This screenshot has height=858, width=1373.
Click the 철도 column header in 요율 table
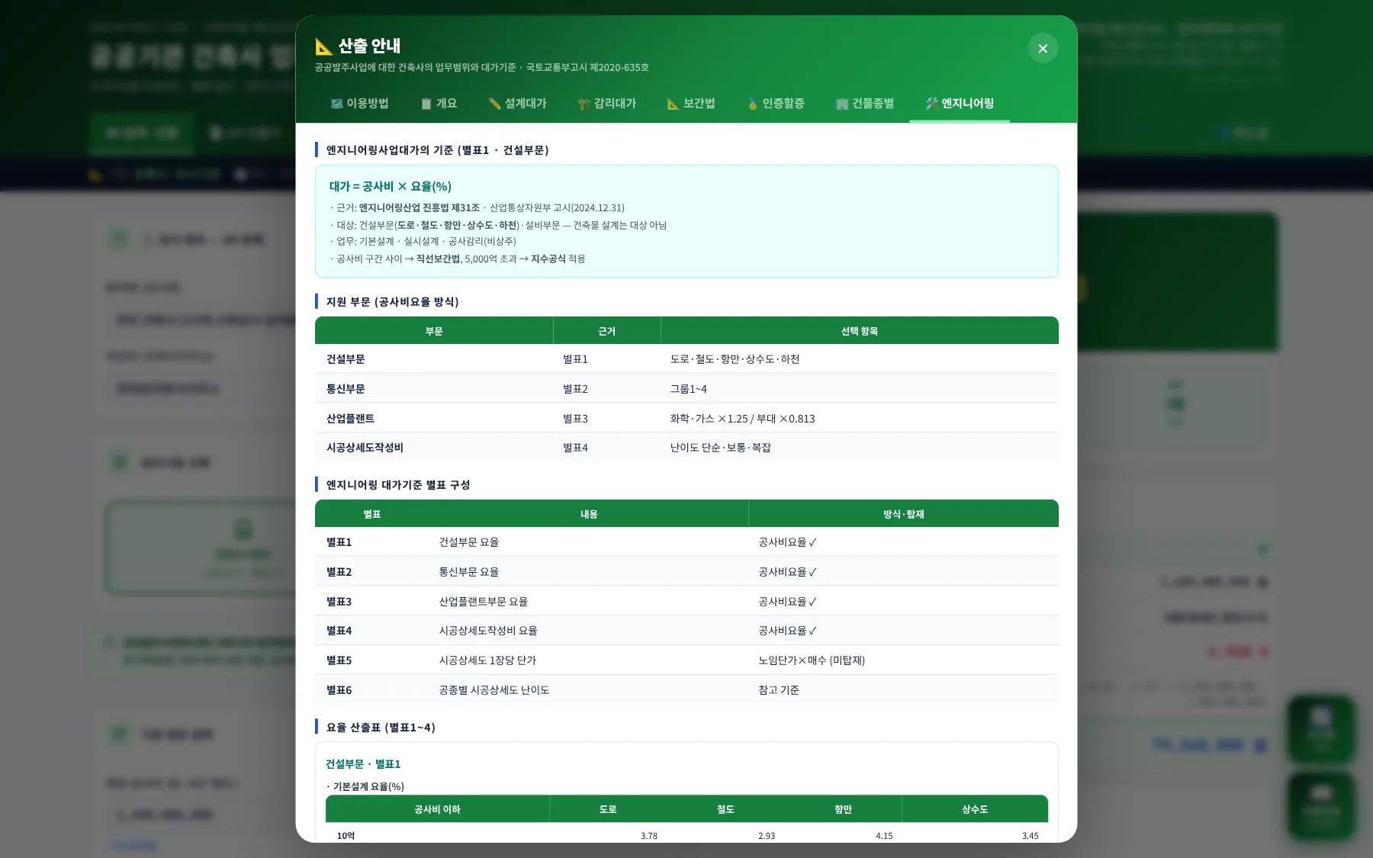[x=725, y=809]
